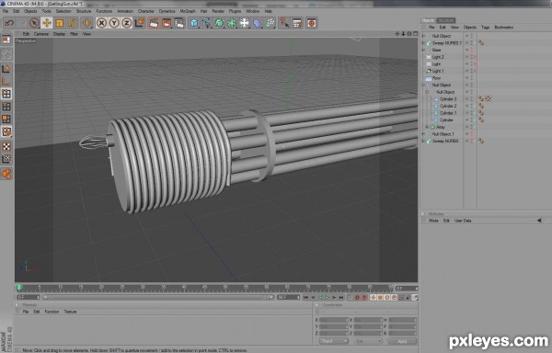Select the Model mode icon
The image size is (552, 353).
[x=6, y=69]
